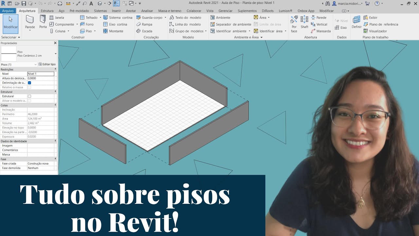The image size is (419, 236).
Task: Select the Forro ceiling tool
Action: [x=87, y=24]
